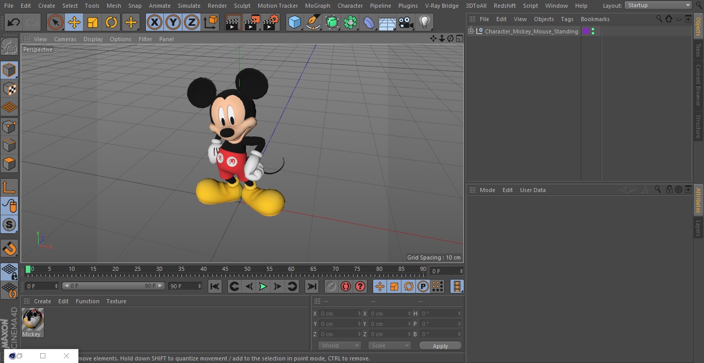704x363 pixels.
Task: Open deformer Bend icon
Action: [369, 22]
